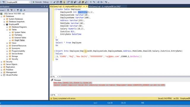The image size is (190, 107).
Task: Select Results to Grid icon
Action: pos(83,2)
